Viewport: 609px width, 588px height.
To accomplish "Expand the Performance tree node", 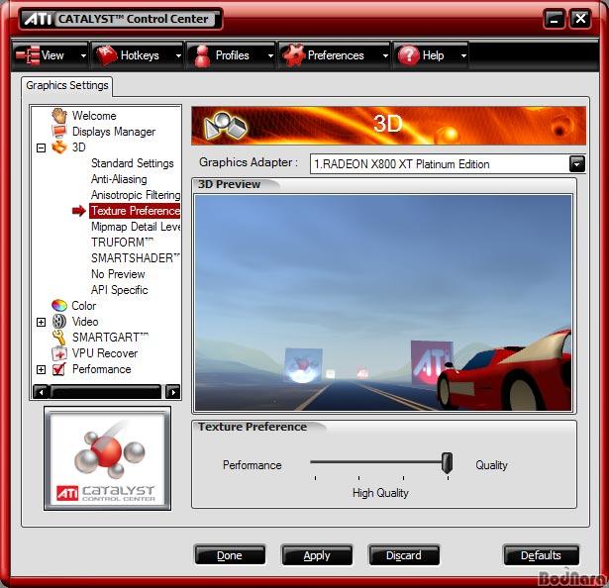I will (41, 369).
